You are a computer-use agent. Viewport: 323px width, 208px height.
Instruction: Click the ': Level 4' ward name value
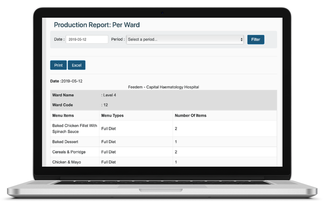pos(109,95)
